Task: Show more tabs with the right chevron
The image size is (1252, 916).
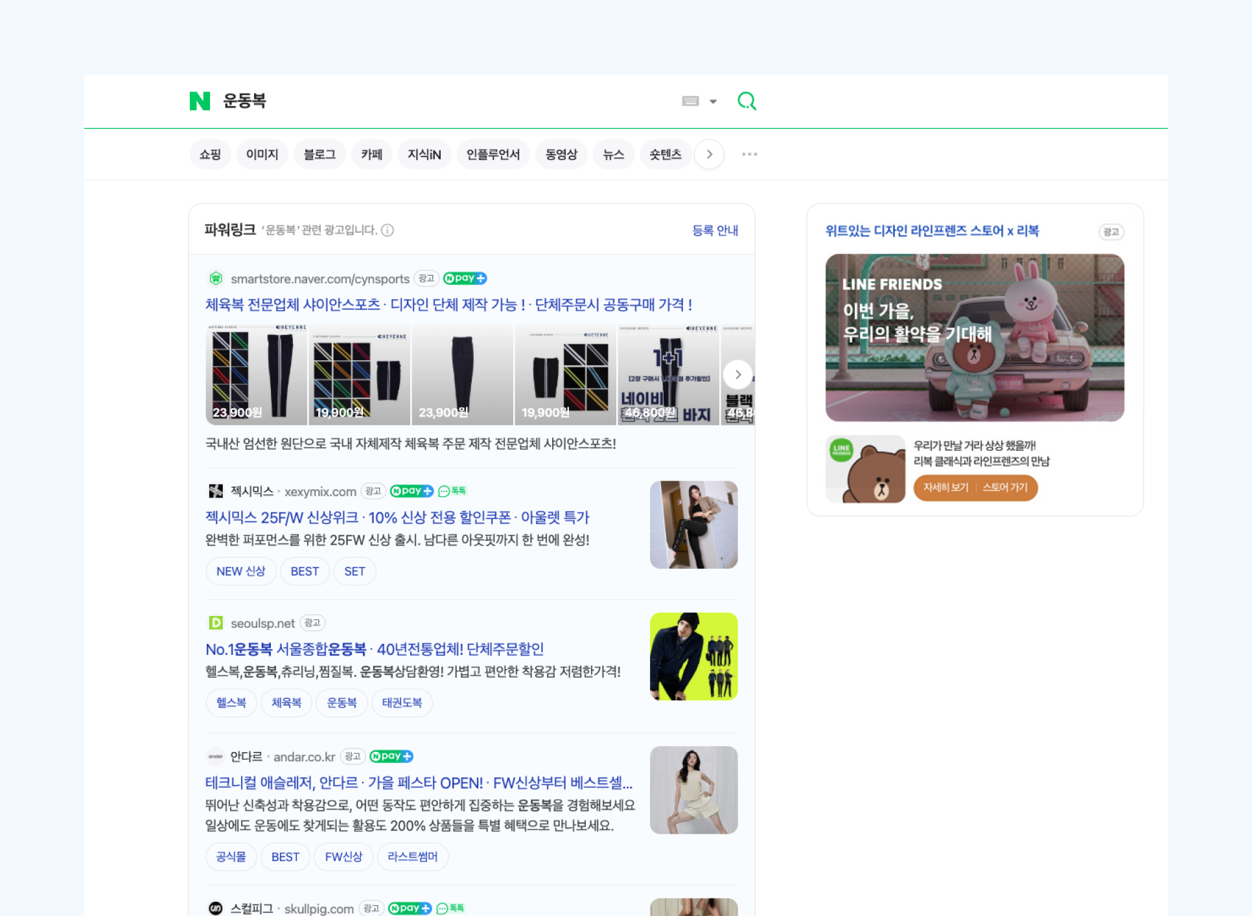Action: coord(710,154)
